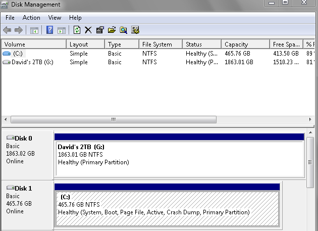Click the 1863.02 GB Disk 0 size text
Screen dimensions: 318x231
(20, 153)
